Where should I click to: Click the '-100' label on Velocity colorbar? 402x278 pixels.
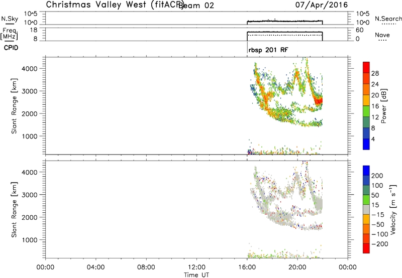379,234
